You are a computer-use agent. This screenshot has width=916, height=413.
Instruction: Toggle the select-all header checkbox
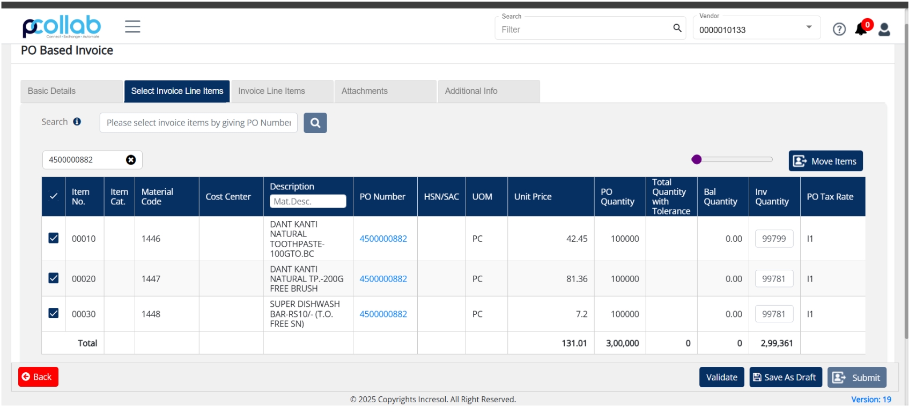(54, 197)
